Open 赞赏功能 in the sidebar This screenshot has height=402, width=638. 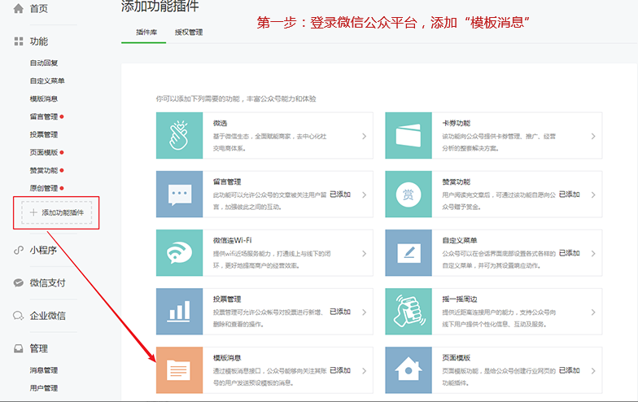pos(44,171)
